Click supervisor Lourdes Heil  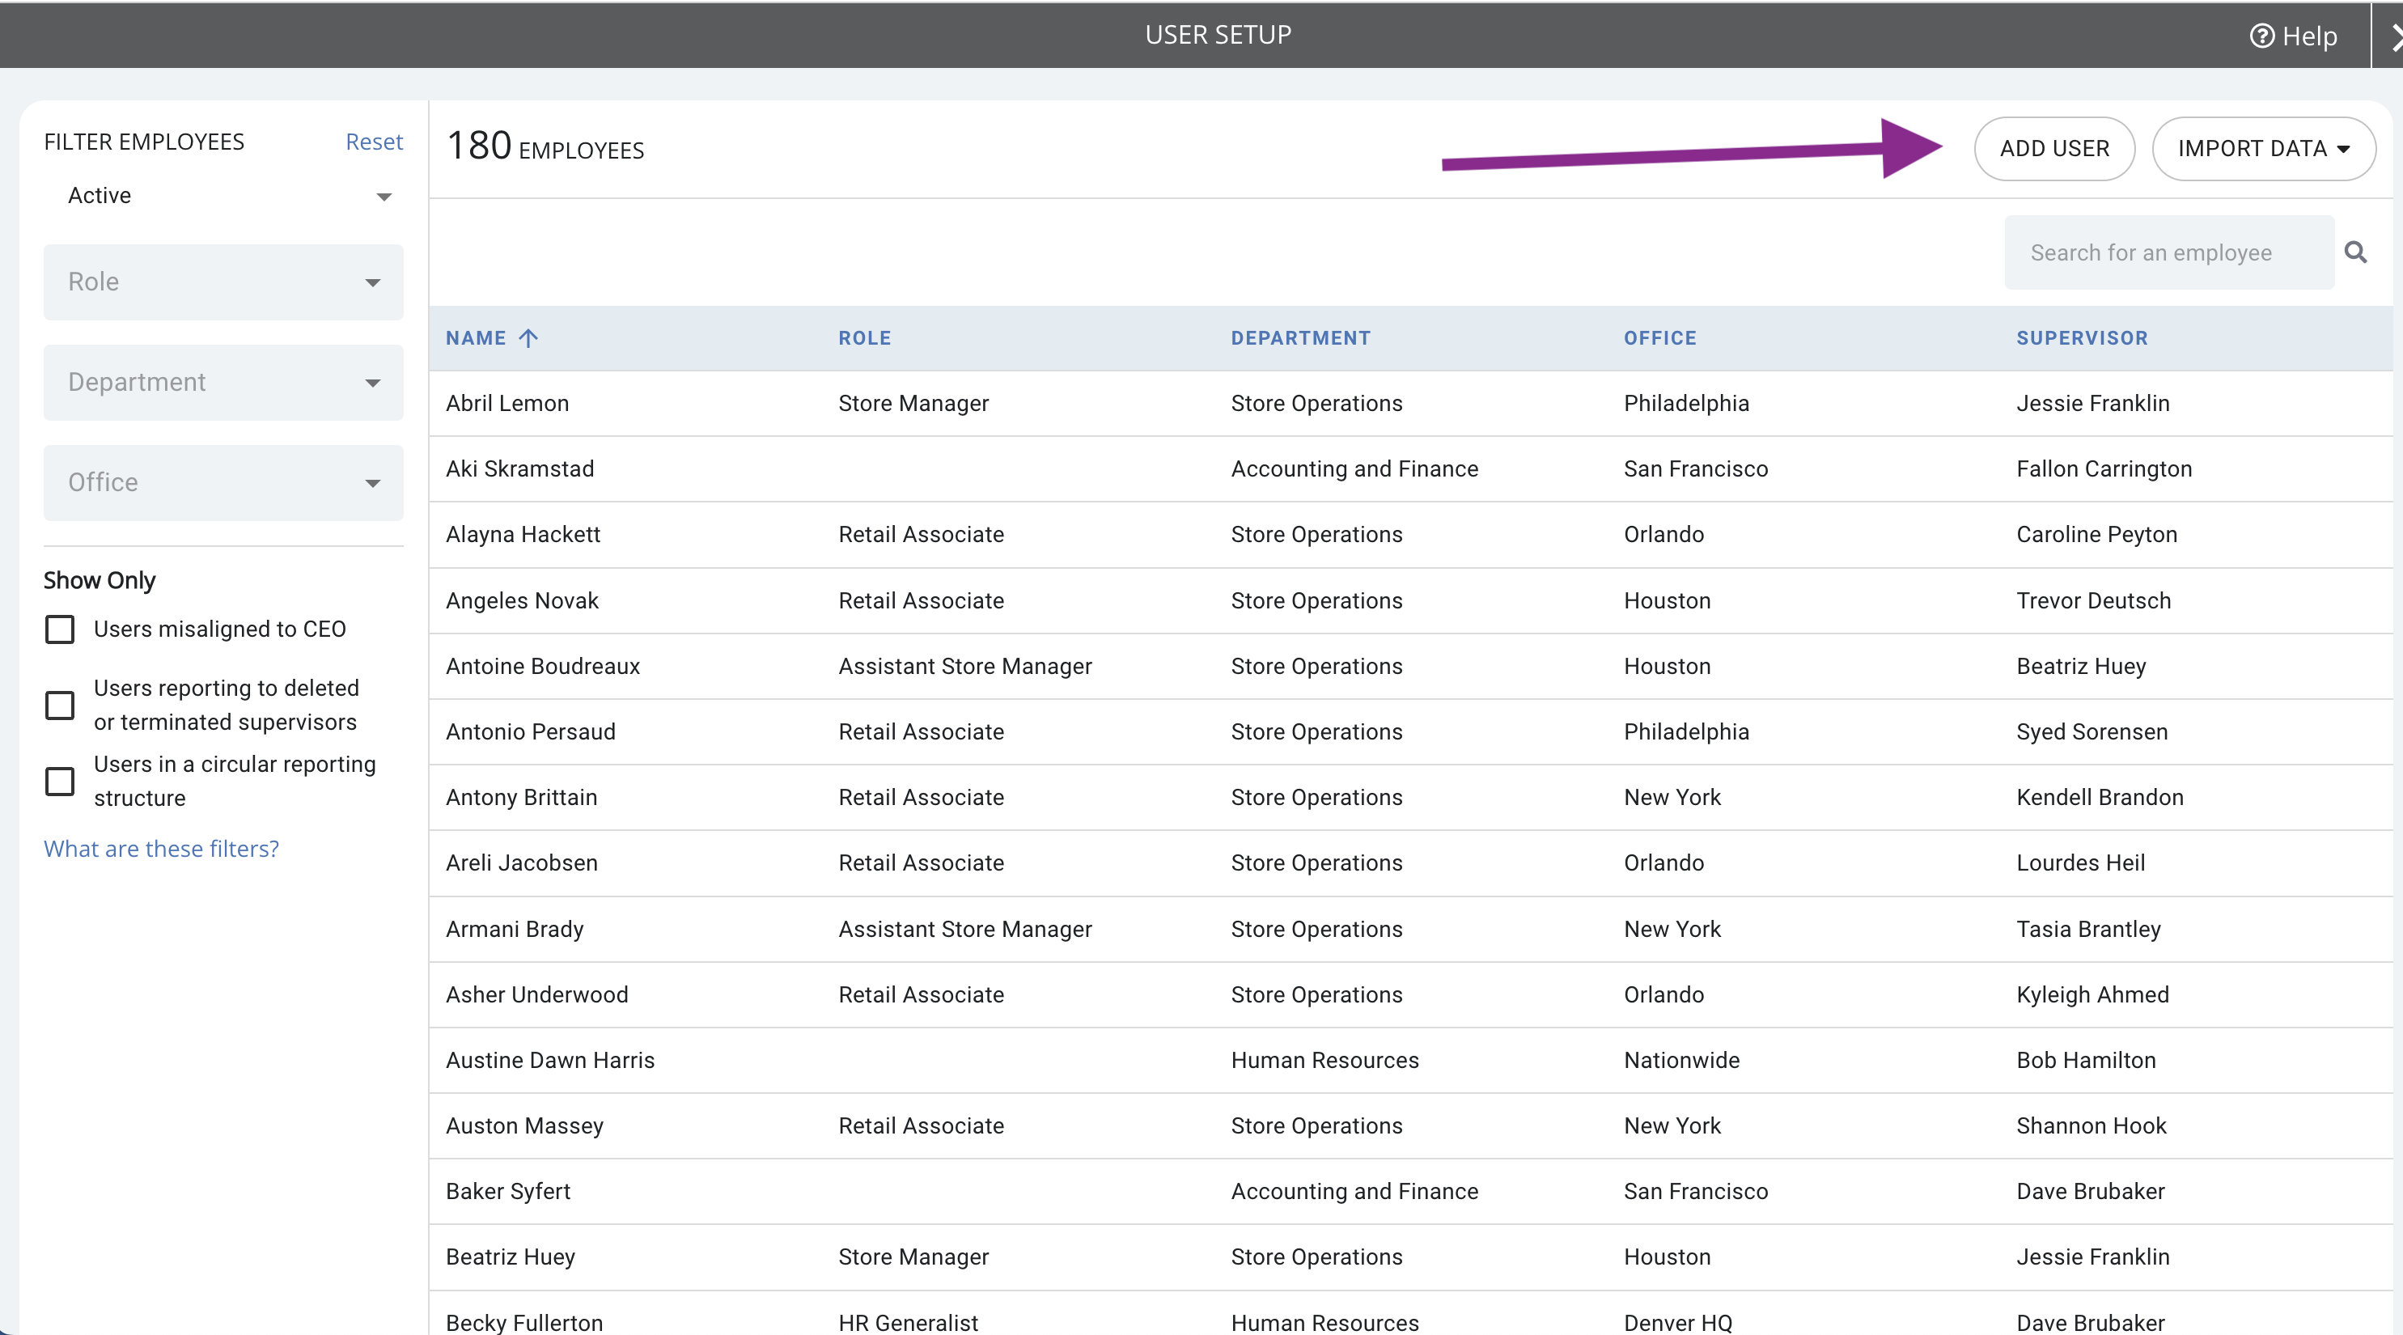(2080, 863)
